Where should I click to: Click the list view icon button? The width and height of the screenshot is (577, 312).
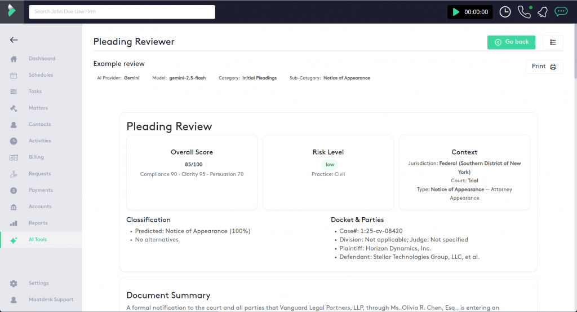click(553, 42)
